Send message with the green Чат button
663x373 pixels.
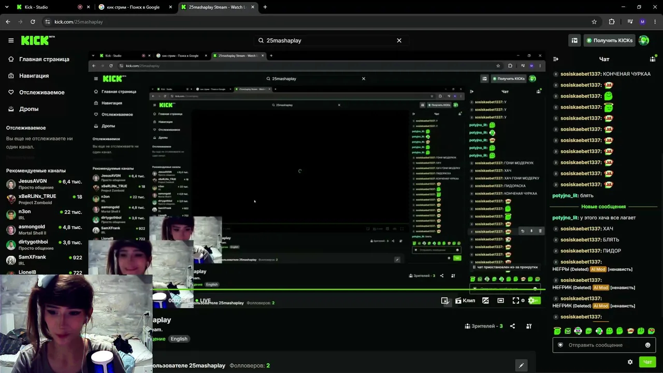(647, 362)
